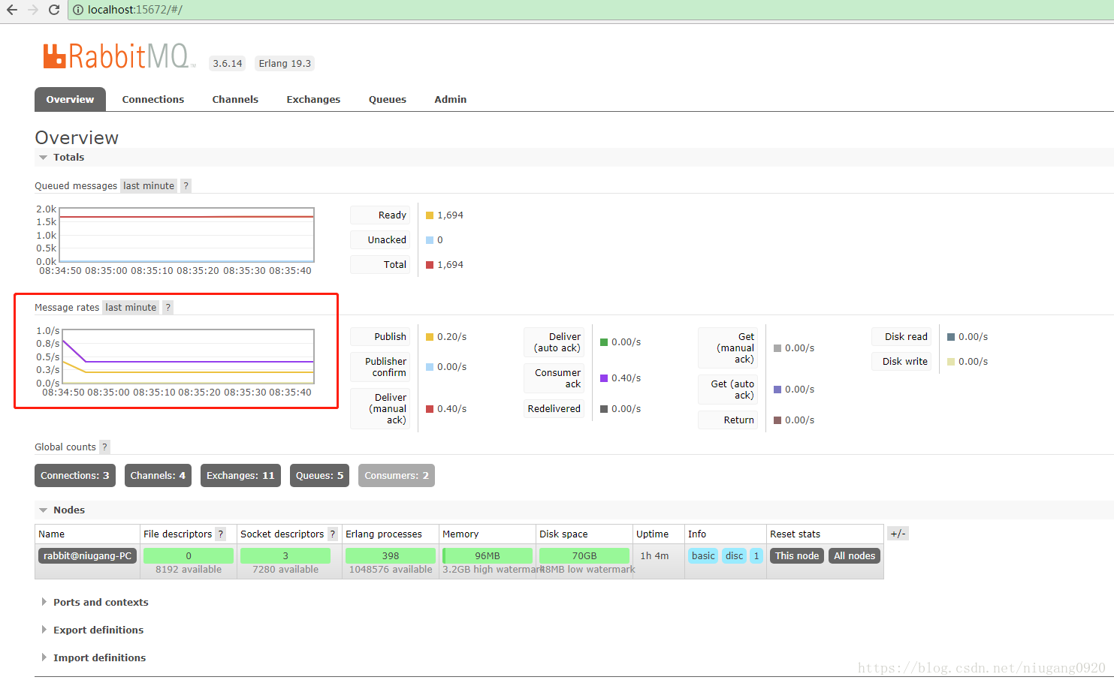
Task: Click the version 3.6.14 label
Action: 228,64
